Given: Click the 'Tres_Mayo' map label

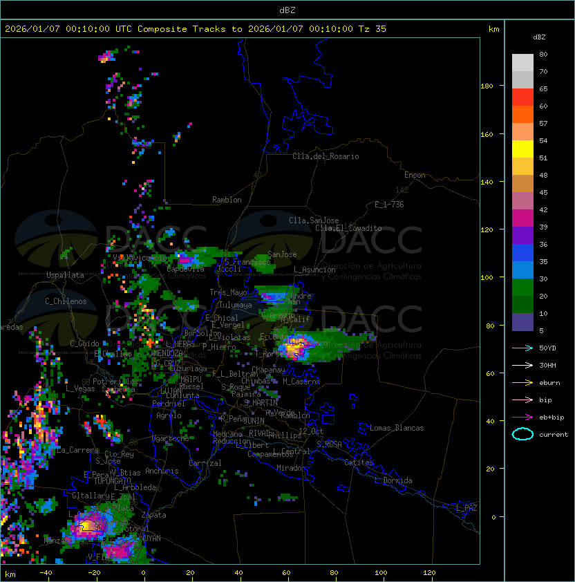Looking at the screenshot, I should click(x=228, y=292).
